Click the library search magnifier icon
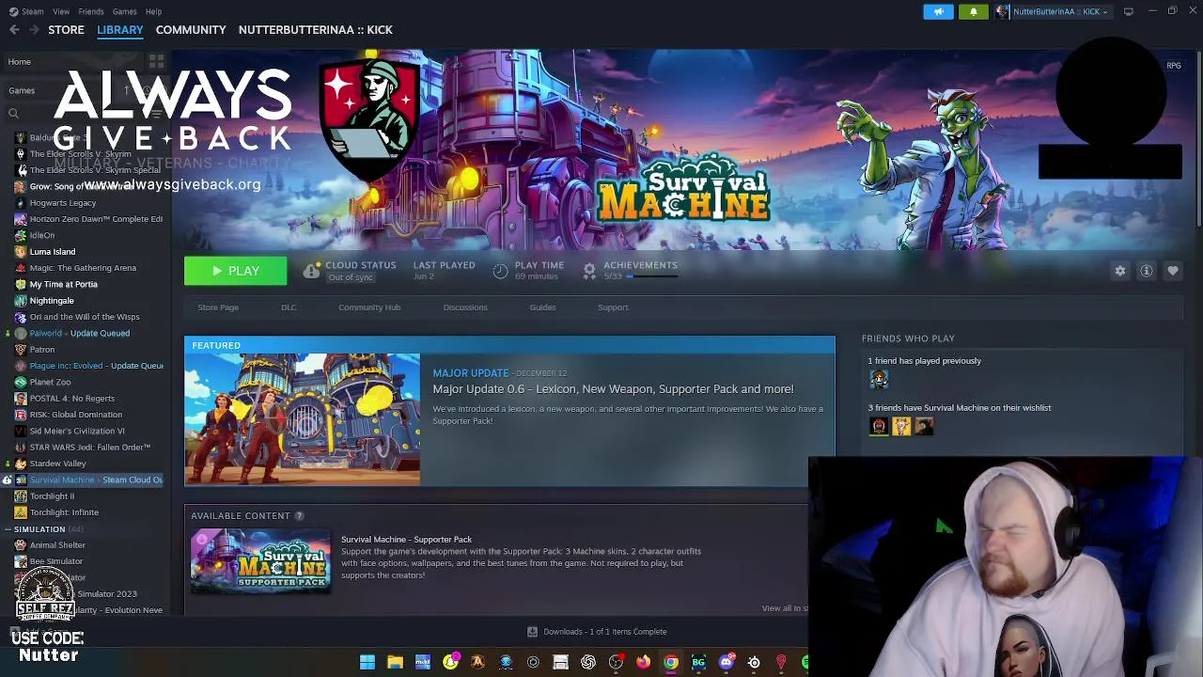The width and height of the screenshot is (1203, 677). click(13, 114)
